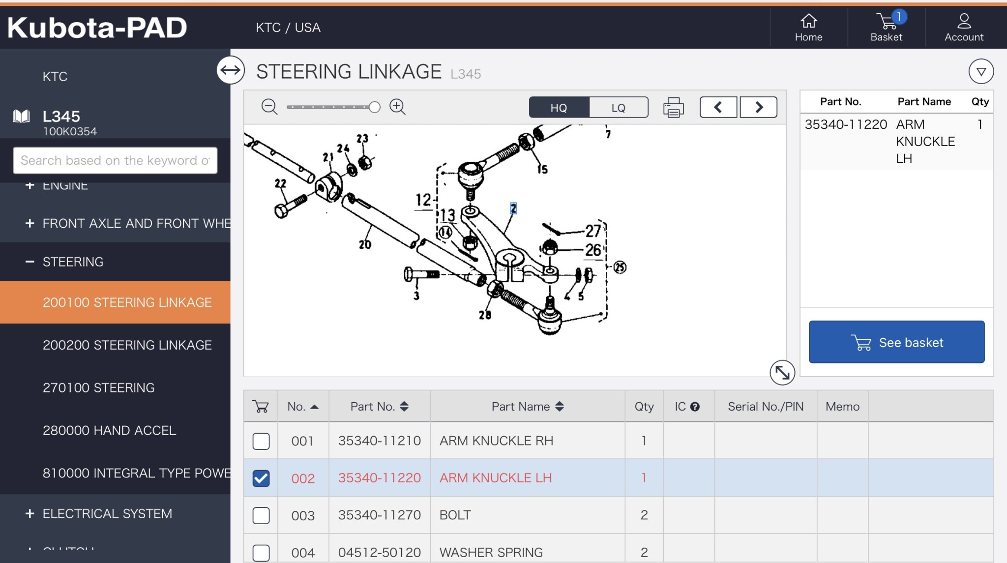Click 35340-11220 in the basket panel
1007x563 pixels.
point(846,124)
